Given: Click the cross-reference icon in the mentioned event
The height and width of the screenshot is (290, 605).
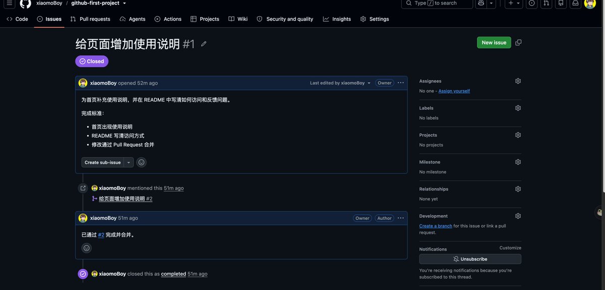Looking at the screenshot, I should (x=83, y=188).
